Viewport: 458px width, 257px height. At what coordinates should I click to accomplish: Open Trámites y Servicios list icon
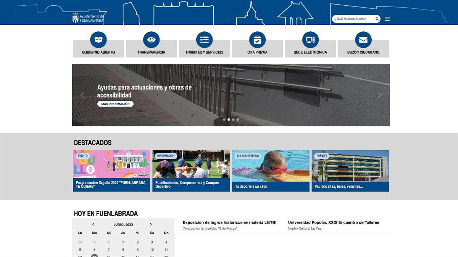pyautogui.click(x=204, y=40)
